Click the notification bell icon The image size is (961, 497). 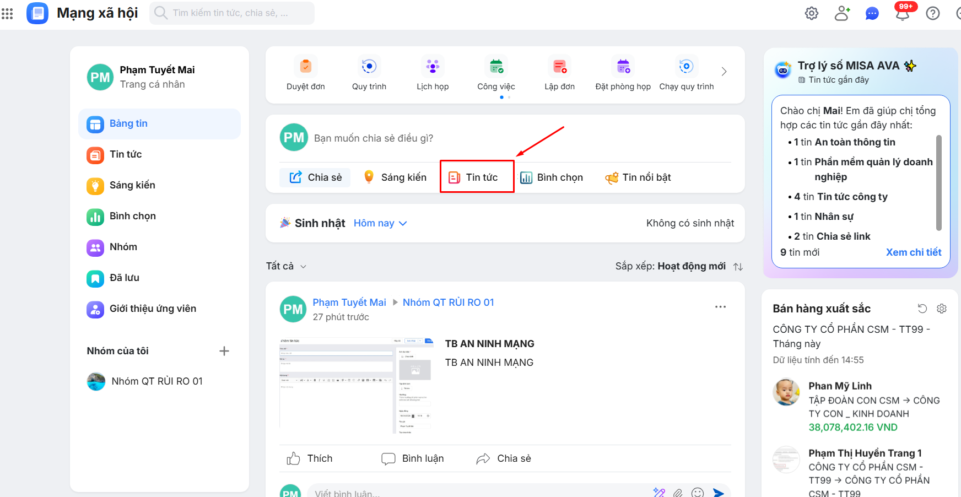(902, 14)
